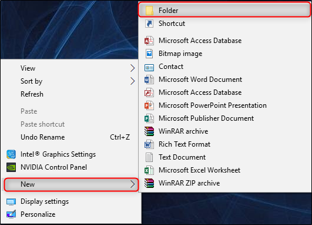This screenshot has width=312, height=225.
Task: Click the Microsoft Excel Worksheet icon
Action: (149, 170)
